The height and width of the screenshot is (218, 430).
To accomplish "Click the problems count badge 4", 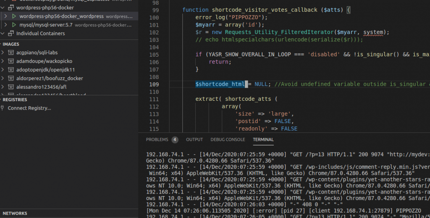I will point(175,140).
